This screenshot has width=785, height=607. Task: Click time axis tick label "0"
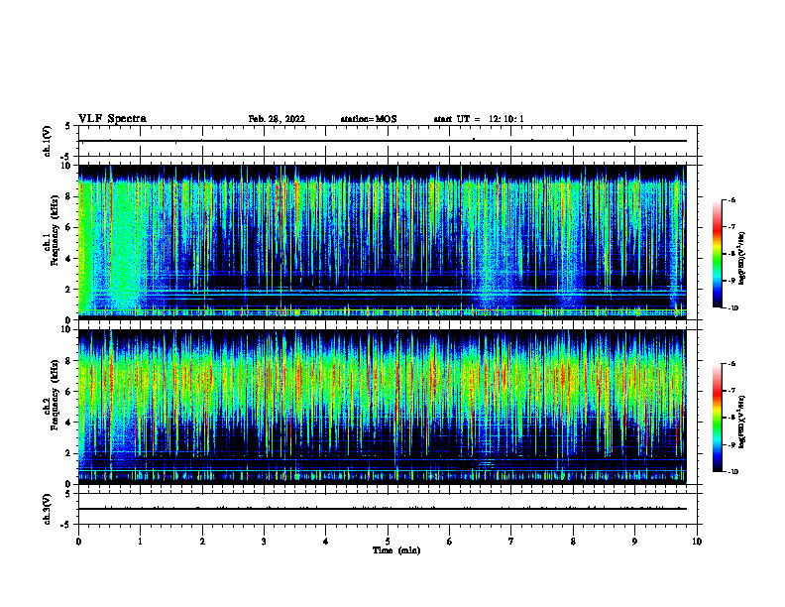[x=78, y=542]
